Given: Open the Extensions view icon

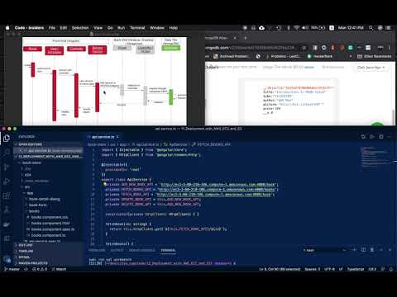Looking at the screenshot, I should pyautogui.click(x=7, y=196).
